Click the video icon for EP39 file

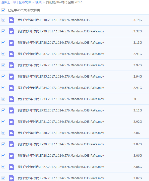pyautogui.click(x=12, y=31)
